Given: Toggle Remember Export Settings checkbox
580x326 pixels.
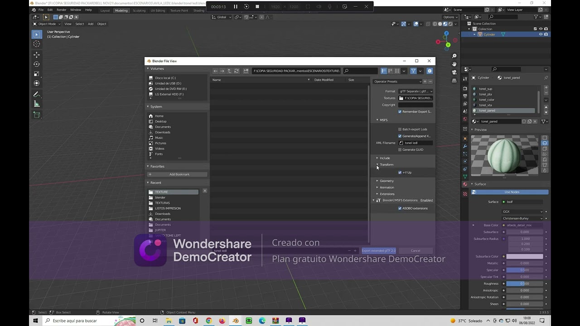Looking at the screenshot, I should pyautogui.click(x=400, y=111).
